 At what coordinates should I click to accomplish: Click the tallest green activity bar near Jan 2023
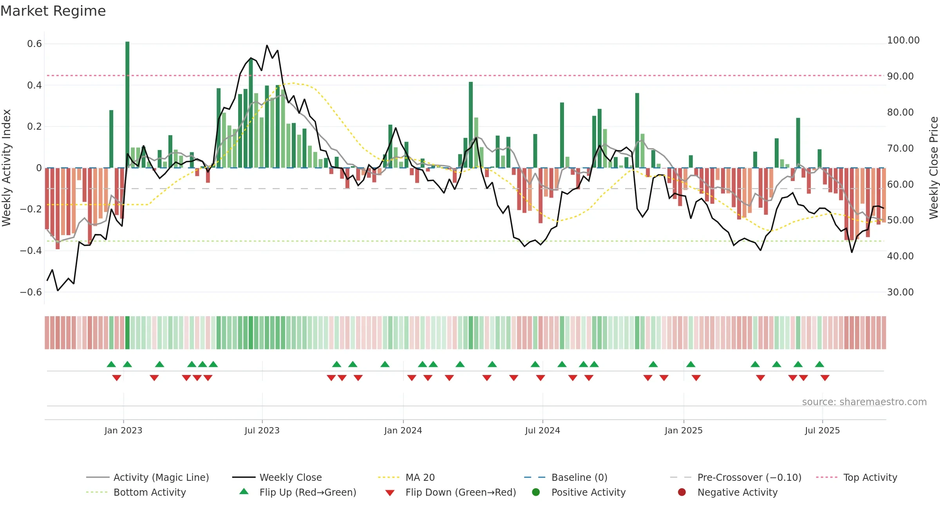(127, 105)
